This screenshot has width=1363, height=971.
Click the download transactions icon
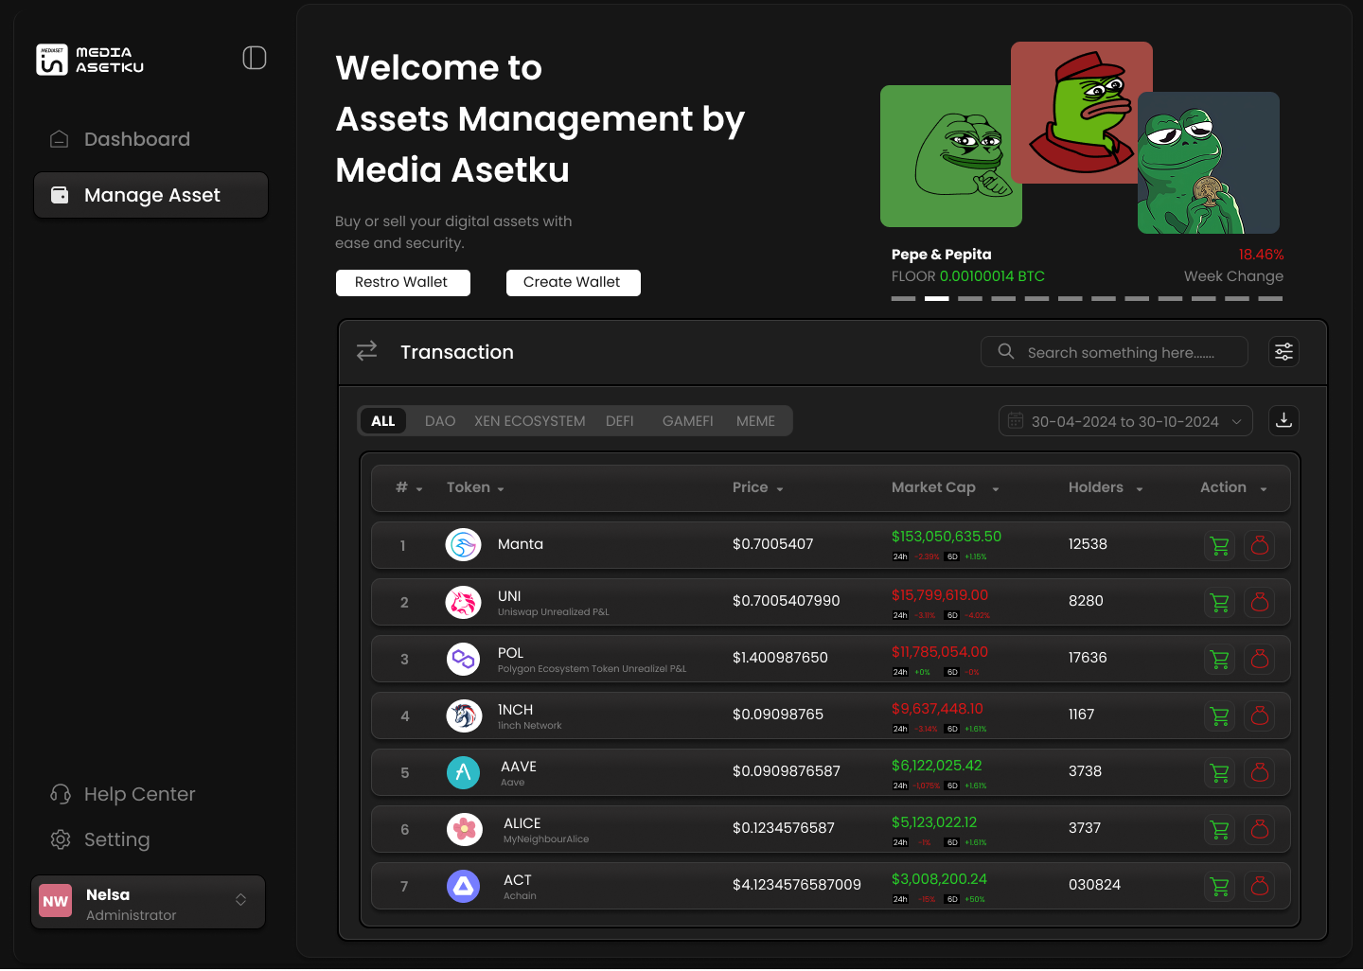tap(1283, 420)
